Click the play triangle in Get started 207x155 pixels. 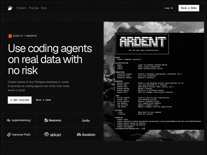[11, 100]
